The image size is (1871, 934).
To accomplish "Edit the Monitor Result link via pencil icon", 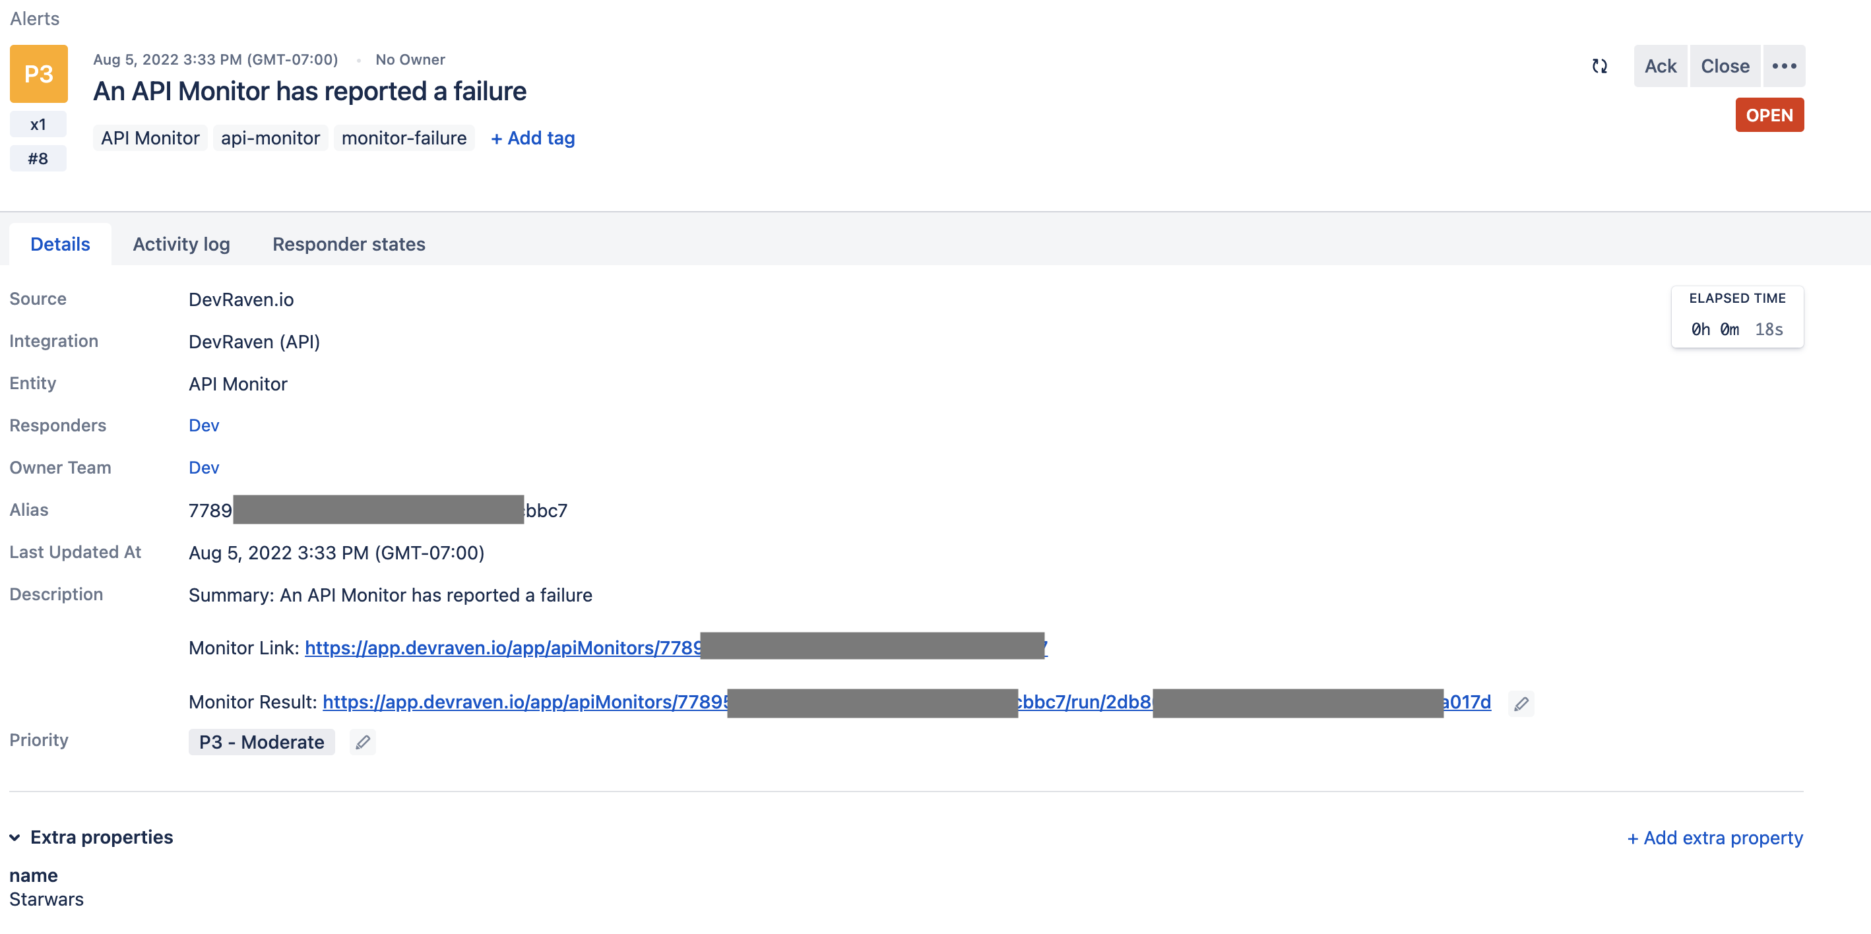I will (x=1521, y=702).
